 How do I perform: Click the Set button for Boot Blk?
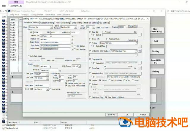pos(135,31)
